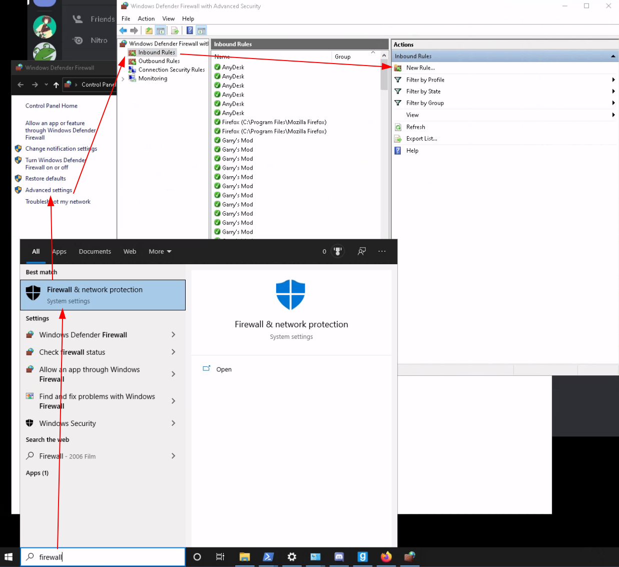
Task: Click the blue Help toolbar icon
Action: [190, 31]
